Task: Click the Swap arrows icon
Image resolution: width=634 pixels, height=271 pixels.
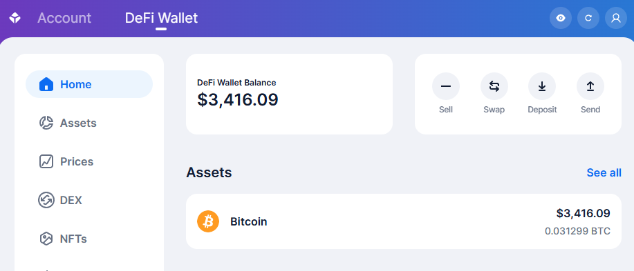Action: [494, 86]
